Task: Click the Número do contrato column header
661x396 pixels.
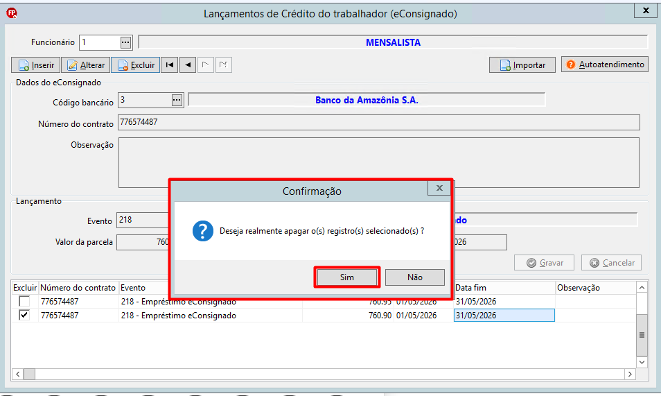Action: coord(78,288)
